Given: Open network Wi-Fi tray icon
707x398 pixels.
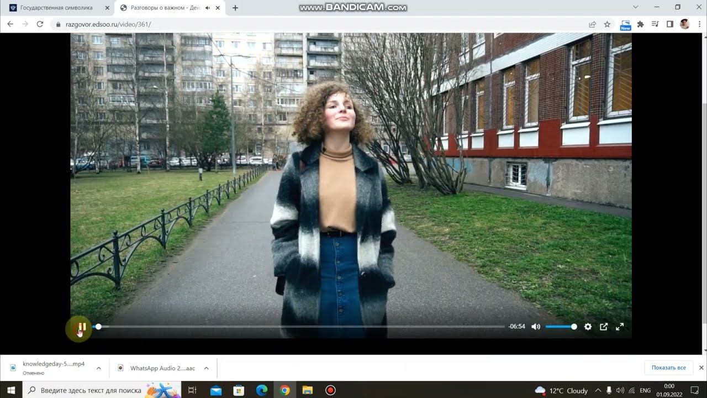Looking at the screenshot, I should (632, 390).
